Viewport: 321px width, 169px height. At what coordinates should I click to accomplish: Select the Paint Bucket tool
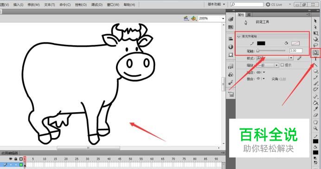[315, 103]
